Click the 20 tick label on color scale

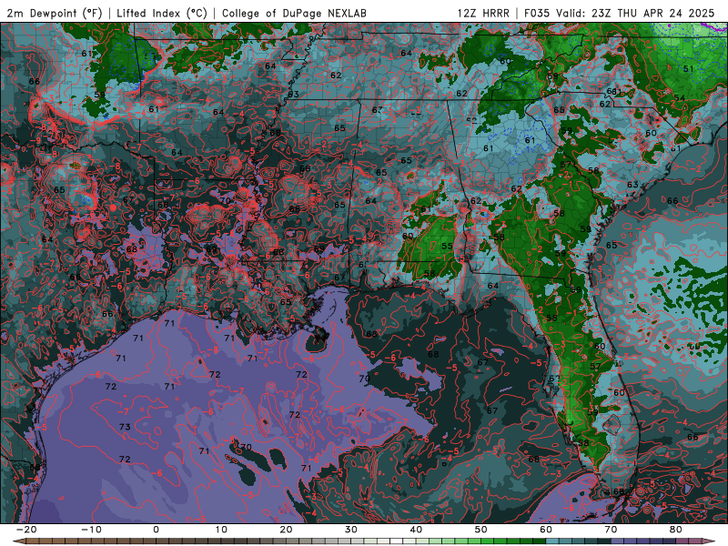[286, 530]
